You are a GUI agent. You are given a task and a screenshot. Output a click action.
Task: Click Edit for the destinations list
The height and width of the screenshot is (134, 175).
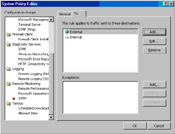(x=155, y=41)
